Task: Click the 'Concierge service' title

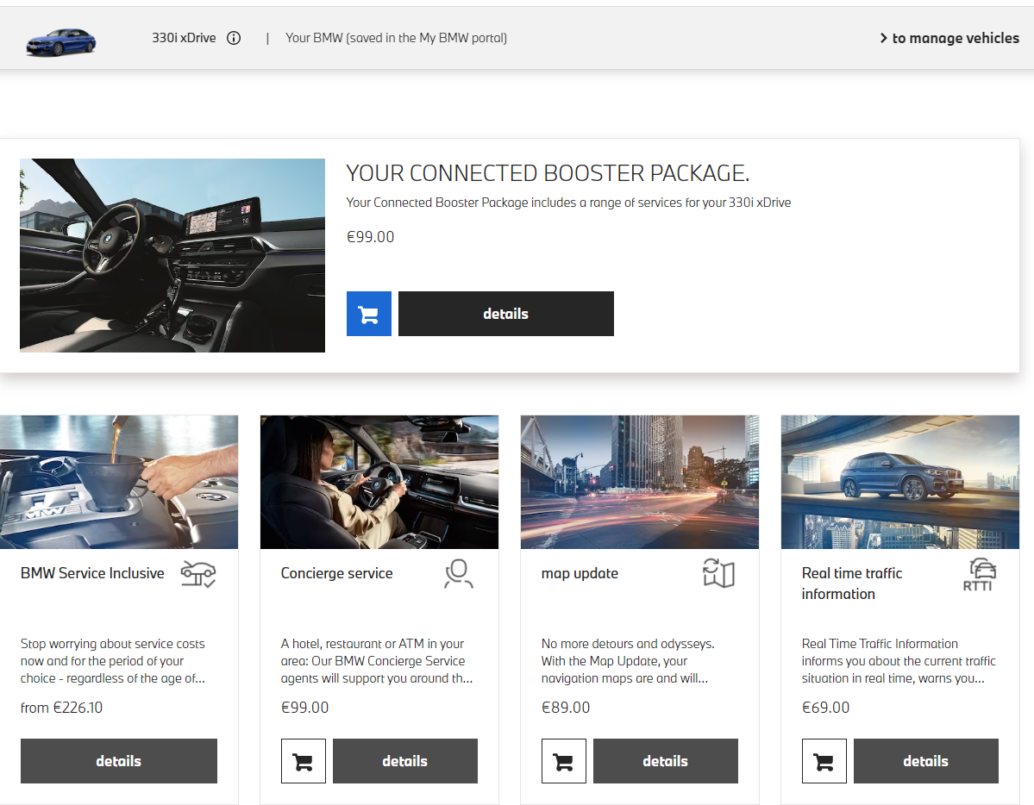Action: 337,574
